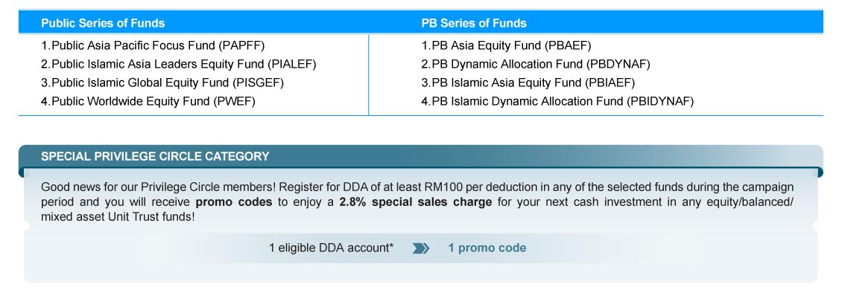
Task: Select Public Islamic Asia Leaders Equity Fund
Action: coord(179,65)
